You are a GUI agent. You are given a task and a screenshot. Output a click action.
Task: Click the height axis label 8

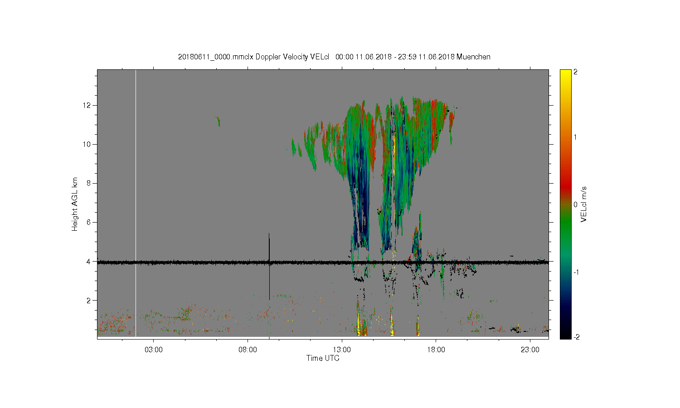coord(89,183)
